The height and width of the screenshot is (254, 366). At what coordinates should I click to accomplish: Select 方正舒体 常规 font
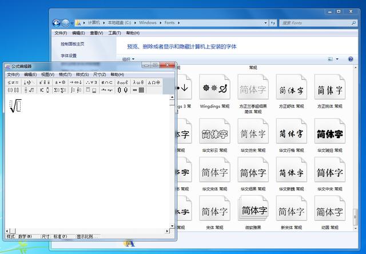[291, 91]
